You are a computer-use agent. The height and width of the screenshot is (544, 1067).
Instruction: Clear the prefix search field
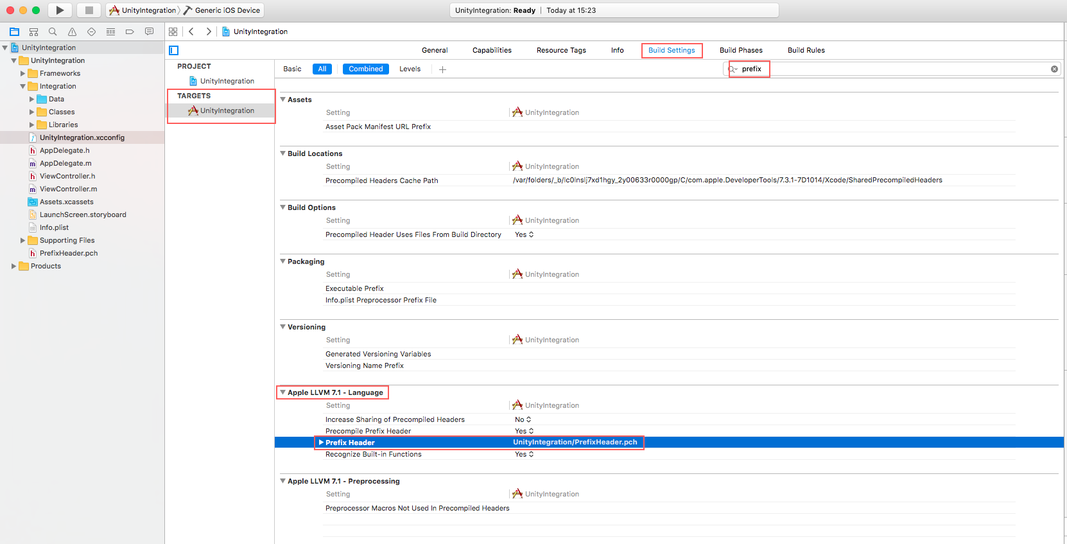1054,69
